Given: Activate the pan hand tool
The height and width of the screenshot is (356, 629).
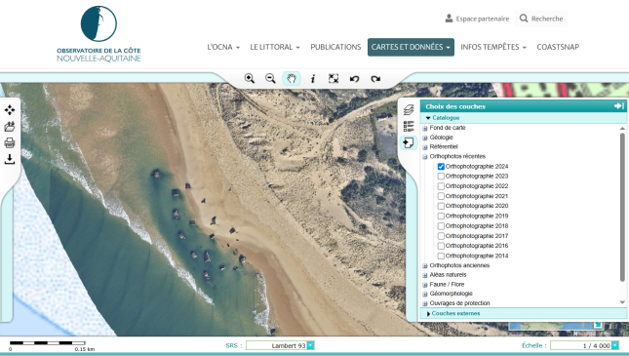Looking at the screenshot, I should pyautogui.click(x=292, y=79).
